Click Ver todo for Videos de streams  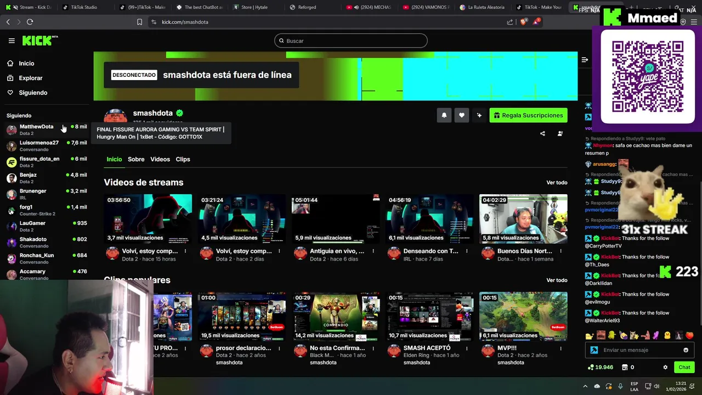point(557,183)
